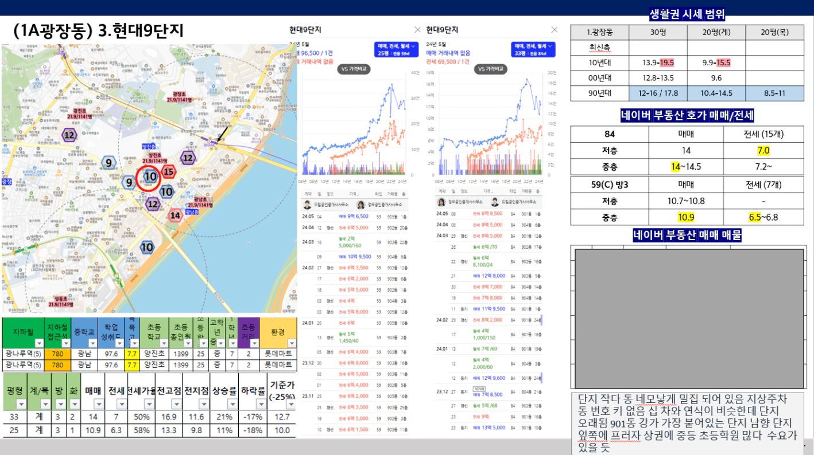
Task: Sort by 가격 in the 33평 transaction list
Action: (x=489, y=191)
